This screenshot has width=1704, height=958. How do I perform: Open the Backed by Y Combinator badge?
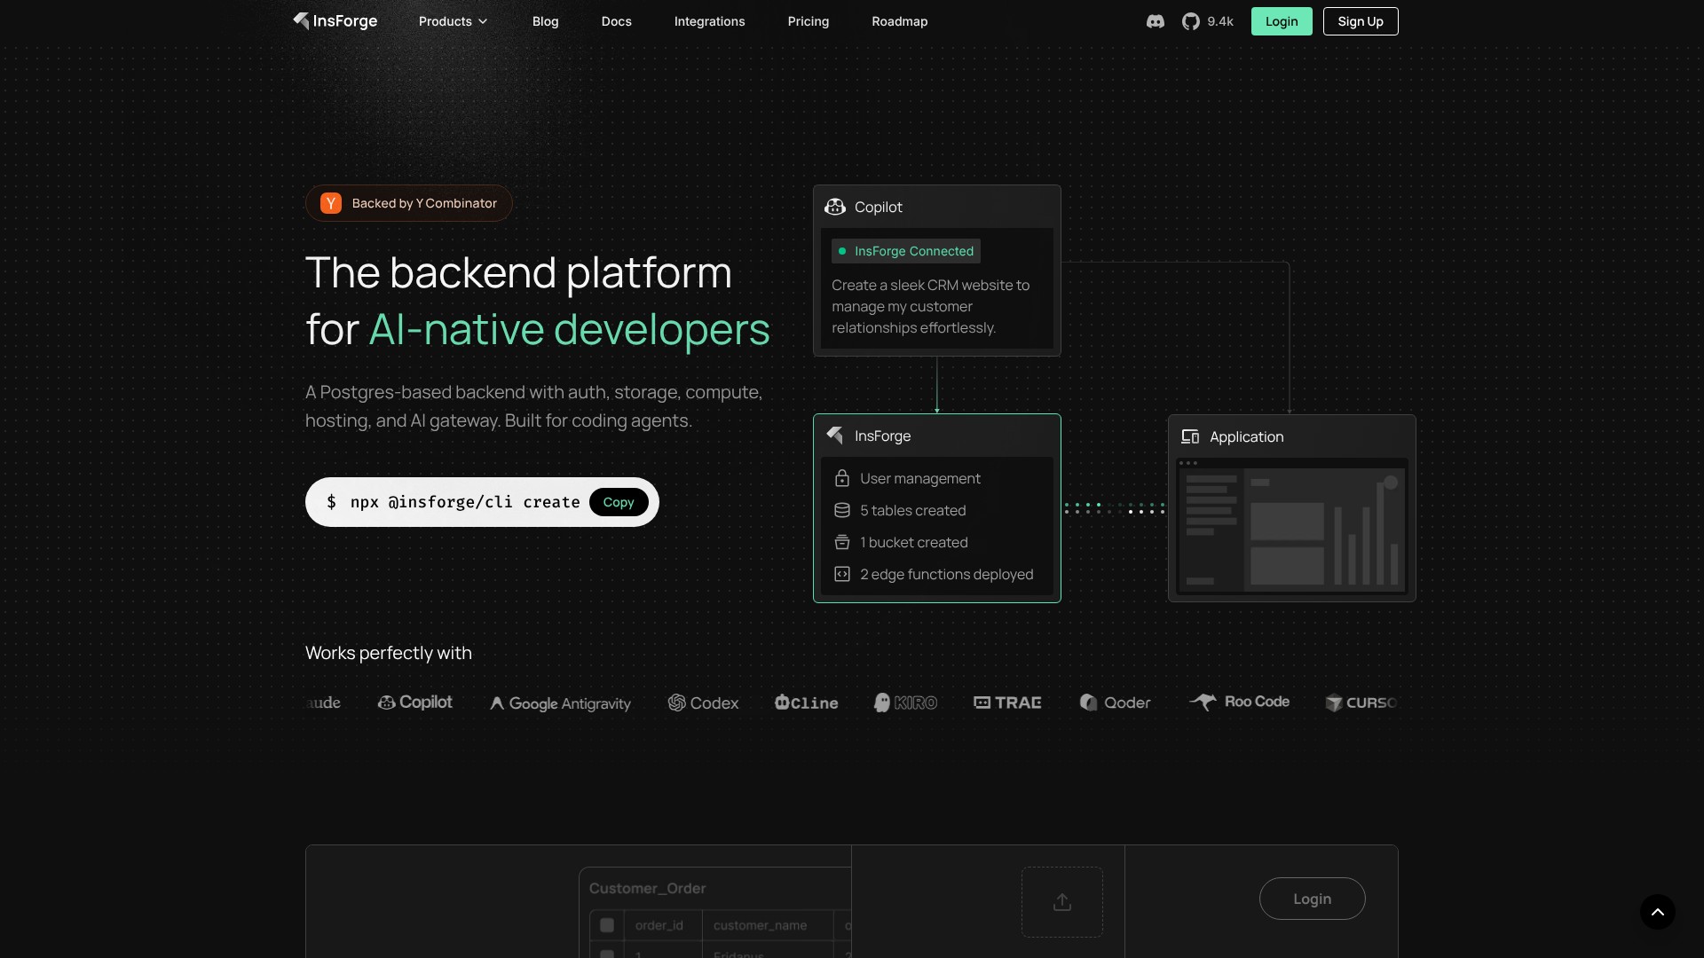tap(409, 203)
